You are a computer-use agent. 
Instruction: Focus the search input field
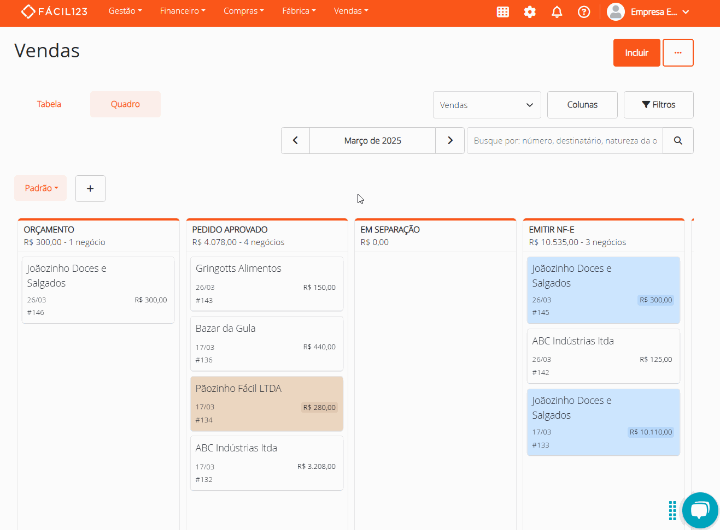click(565, 141)
